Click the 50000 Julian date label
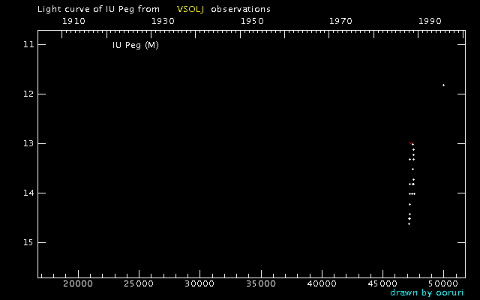 (x=443, y=283)
